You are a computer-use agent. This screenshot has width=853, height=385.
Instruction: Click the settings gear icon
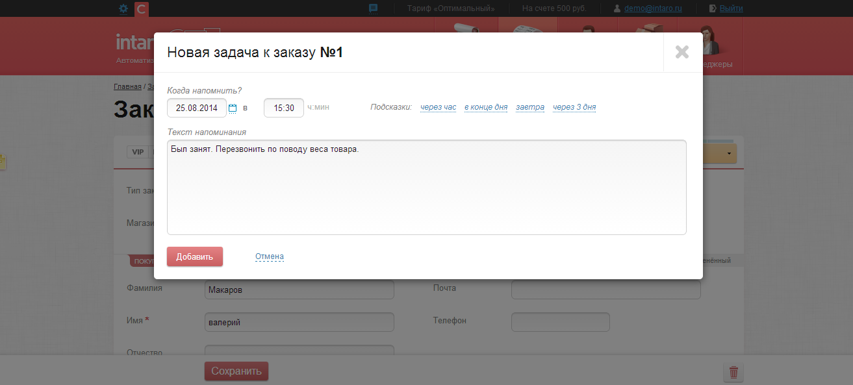pos(123,9)
